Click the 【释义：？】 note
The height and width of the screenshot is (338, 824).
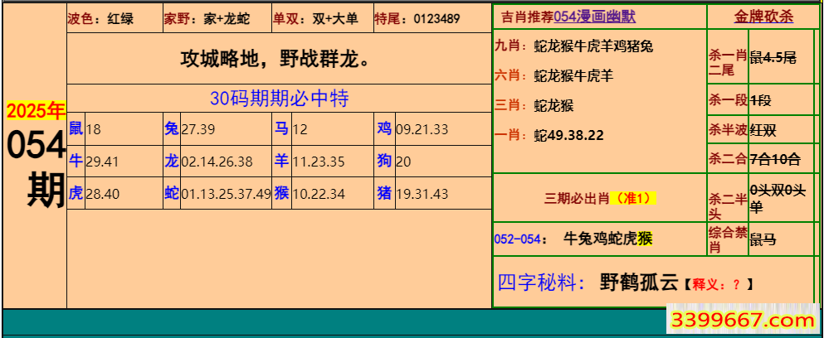718,284
